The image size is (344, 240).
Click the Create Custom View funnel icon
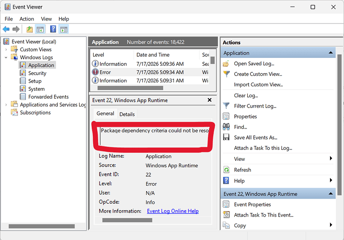pyautogui.click(x=226, y=74)
